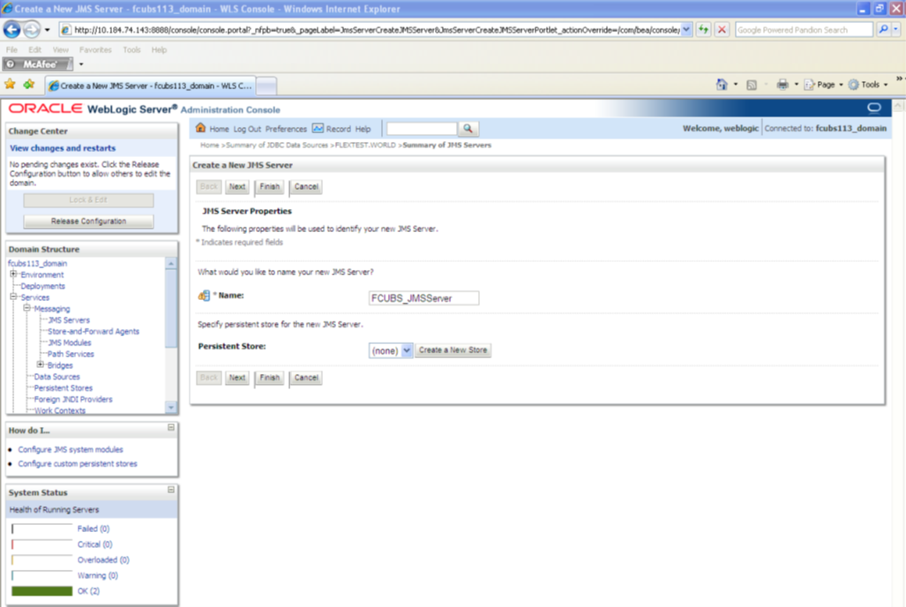
Task: Click the Record chart icon
Action: coord(318,128)
